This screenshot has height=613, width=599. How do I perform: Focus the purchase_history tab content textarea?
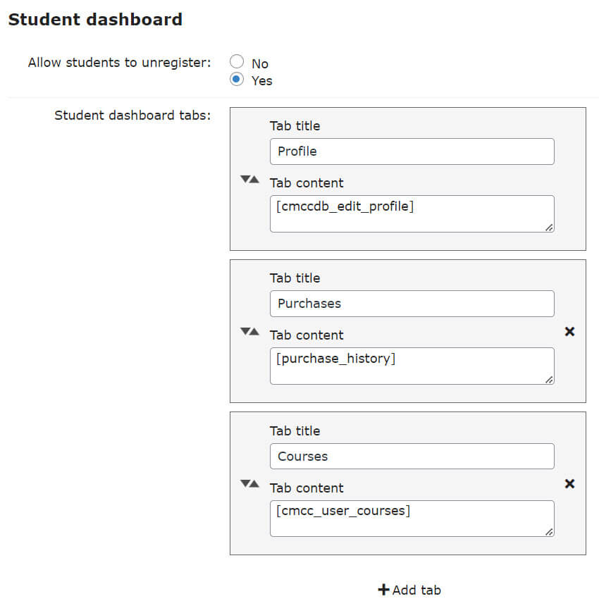[x=412, y=366]
